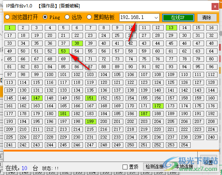Click green IP cell 38
Screen dimensions: 222x175
coord(77,43)
